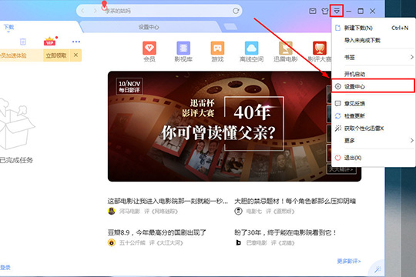Click the VIP crown icon

pyautogui.click(x=49, y=42)
